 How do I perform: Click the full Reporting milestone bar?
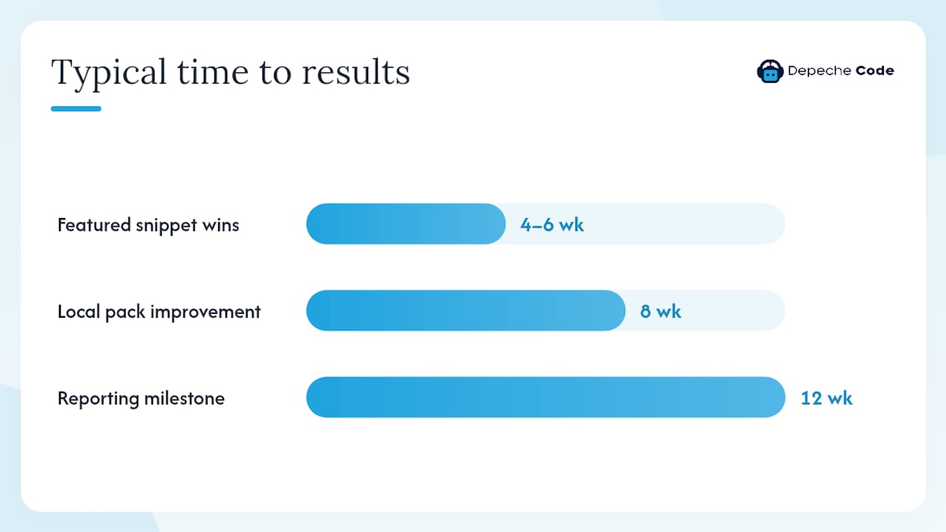click(545, 398)
